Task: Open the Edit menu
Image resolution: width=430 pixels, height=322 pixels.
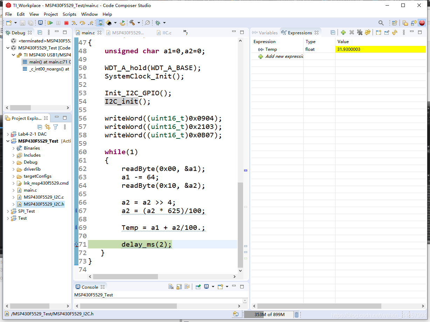Action: [21, 14]
